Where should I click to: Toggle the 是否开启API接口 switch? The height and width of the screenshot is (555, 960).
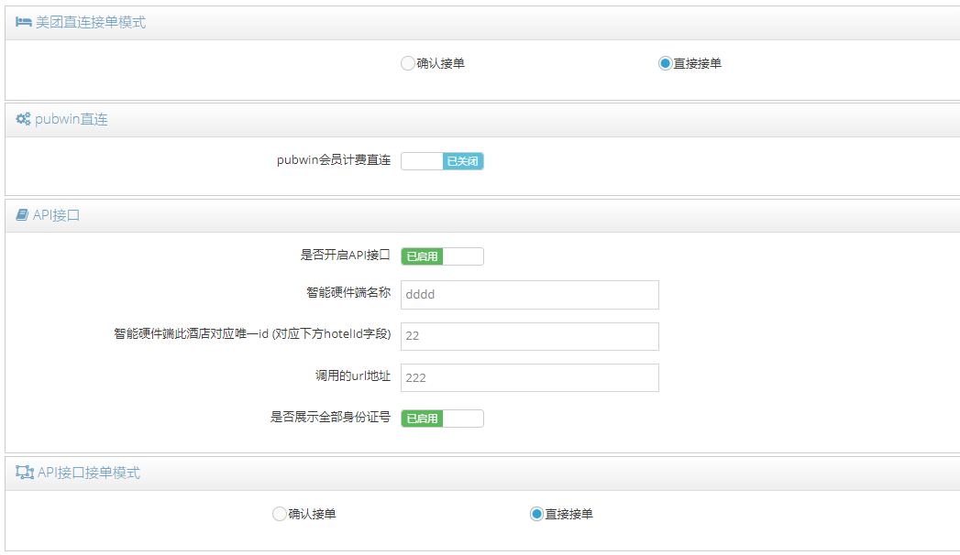442,256
